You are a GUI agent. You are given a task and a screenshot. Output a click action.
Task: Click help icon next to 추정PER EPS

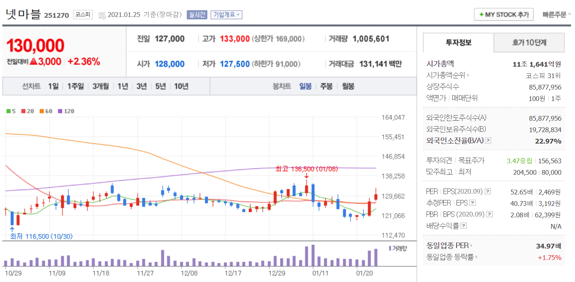[x=472, y=203]
